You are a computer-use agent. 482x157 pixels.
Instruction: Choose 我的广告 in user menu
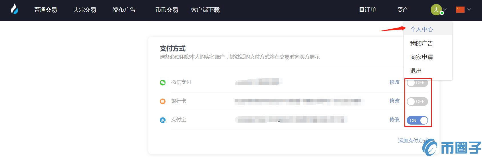pyautogui.click(x=422, y=43)
